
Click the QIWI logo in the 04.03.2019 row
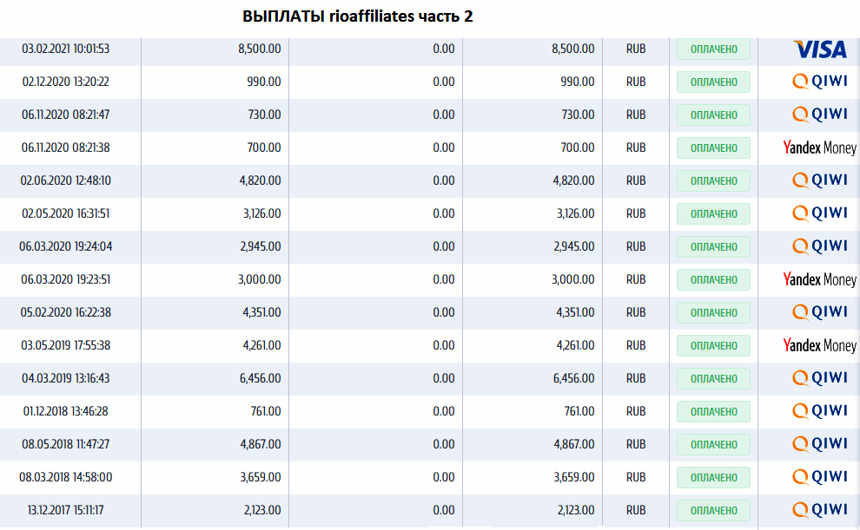820,378
